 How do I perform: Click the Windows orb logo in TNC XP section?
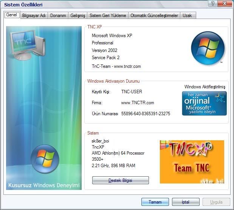(208, 48)
